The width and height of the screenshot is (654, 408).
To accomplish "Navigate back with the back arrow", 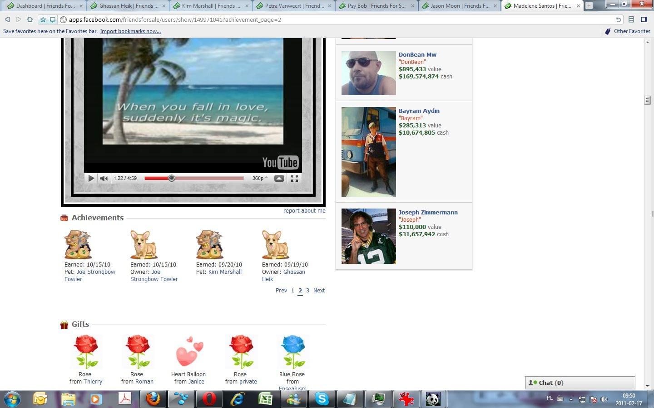I will click(7, 19).
